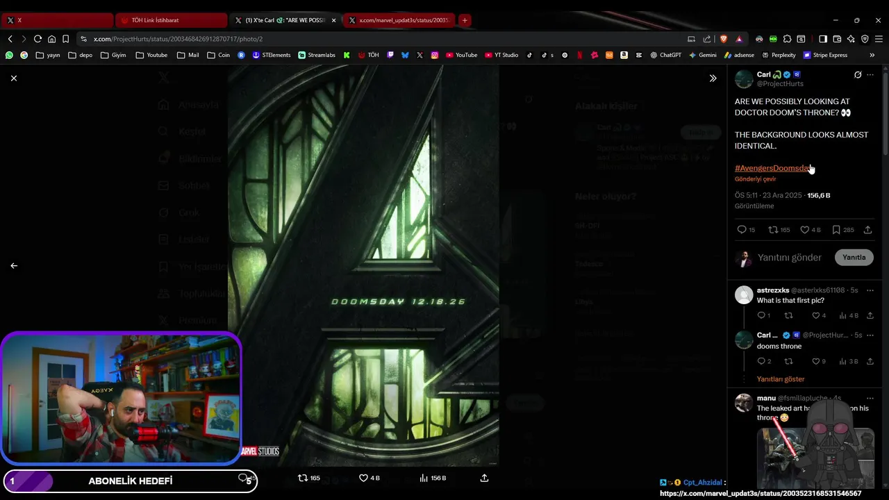Reload the page
This screenshot has width=889, height=500.
click(38, 39)
